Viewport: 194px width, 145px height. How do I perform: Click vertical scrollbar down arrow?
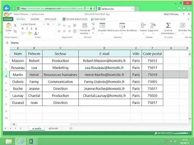190,118
